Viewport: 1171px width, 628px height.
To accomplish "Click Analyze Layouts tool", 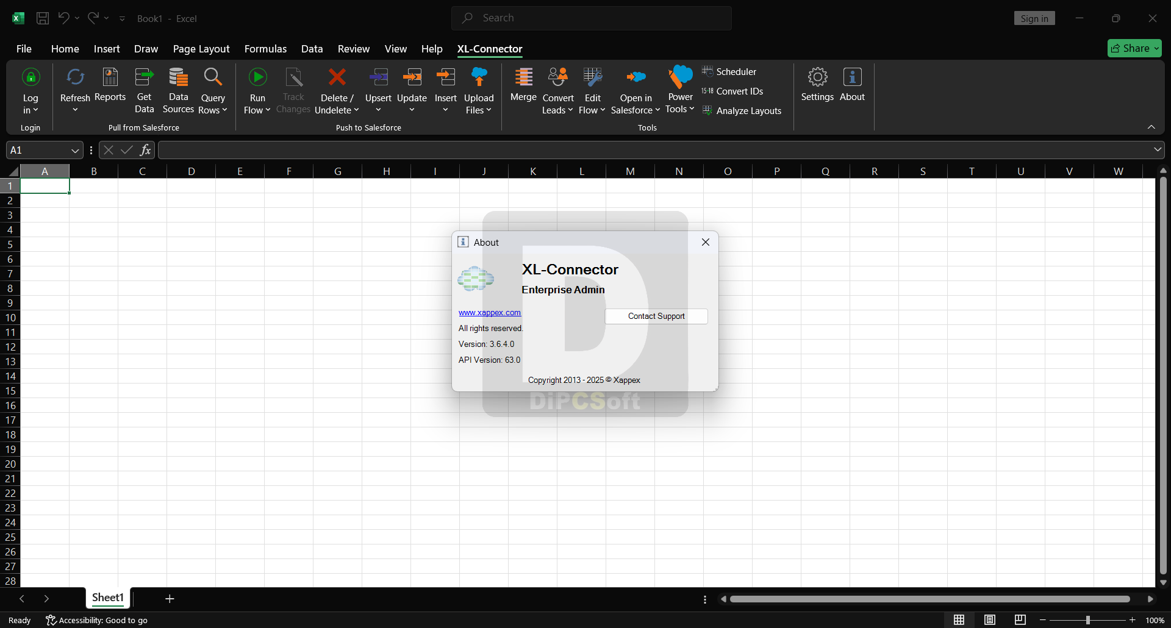I will 742,110.
